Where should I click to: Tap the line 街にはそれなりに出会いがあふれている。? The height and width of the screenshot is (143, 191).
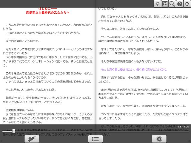tap(31, 90)
